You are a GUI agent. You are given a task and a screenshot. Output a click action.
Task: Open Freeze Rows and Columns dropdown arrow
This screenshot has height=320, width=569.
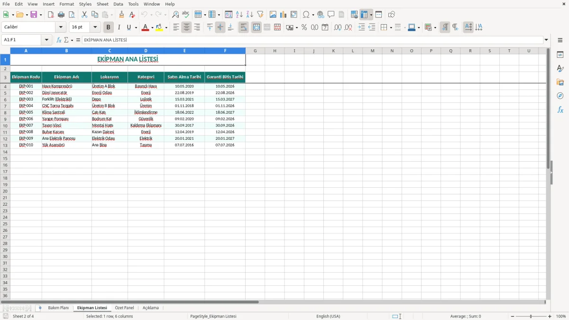pos(371,15)
